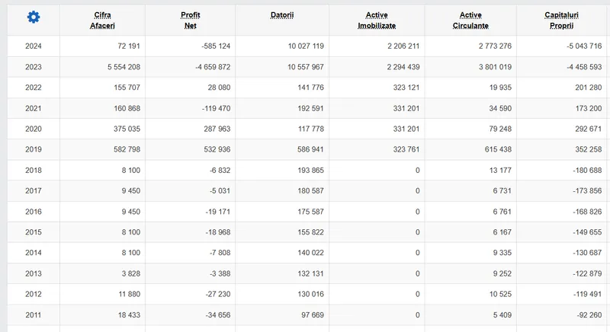Click the Profit Net column header

(x=190, y=21)
